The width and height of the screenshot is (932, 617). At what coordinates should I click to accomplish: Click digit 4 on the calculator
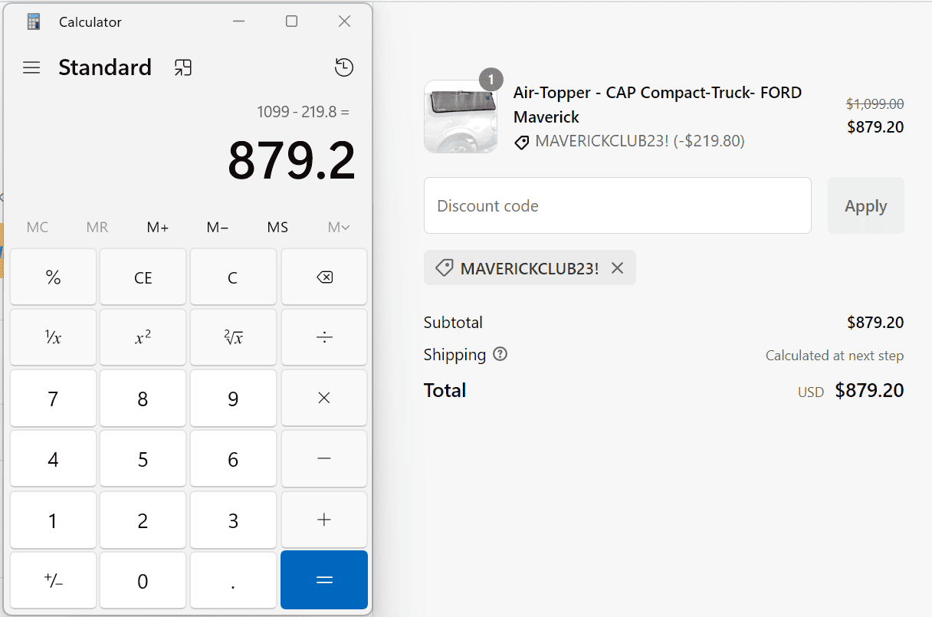[x=53, y=458]
